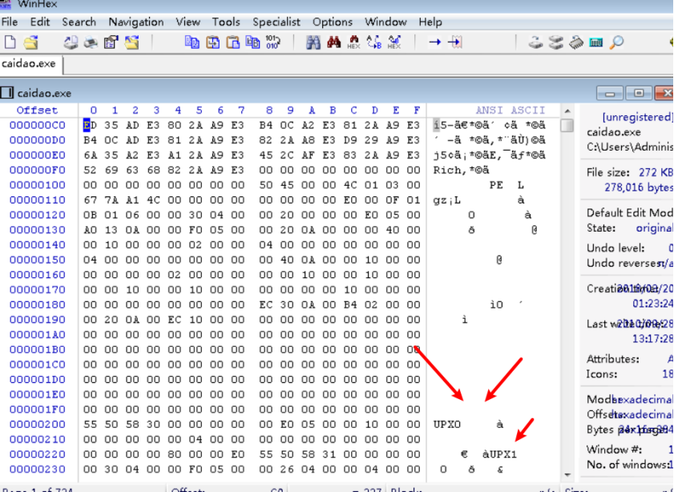Click the hex view scrollbar up arrow
This screenshot has height=492, width=674.
coord(567,111)
